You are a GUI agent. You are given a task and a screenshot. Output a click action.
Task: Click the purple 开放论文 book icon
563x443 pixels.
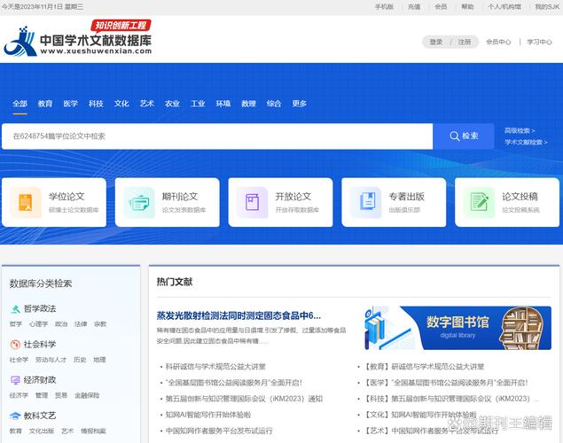pyautogui.click(x=253, y=202)
